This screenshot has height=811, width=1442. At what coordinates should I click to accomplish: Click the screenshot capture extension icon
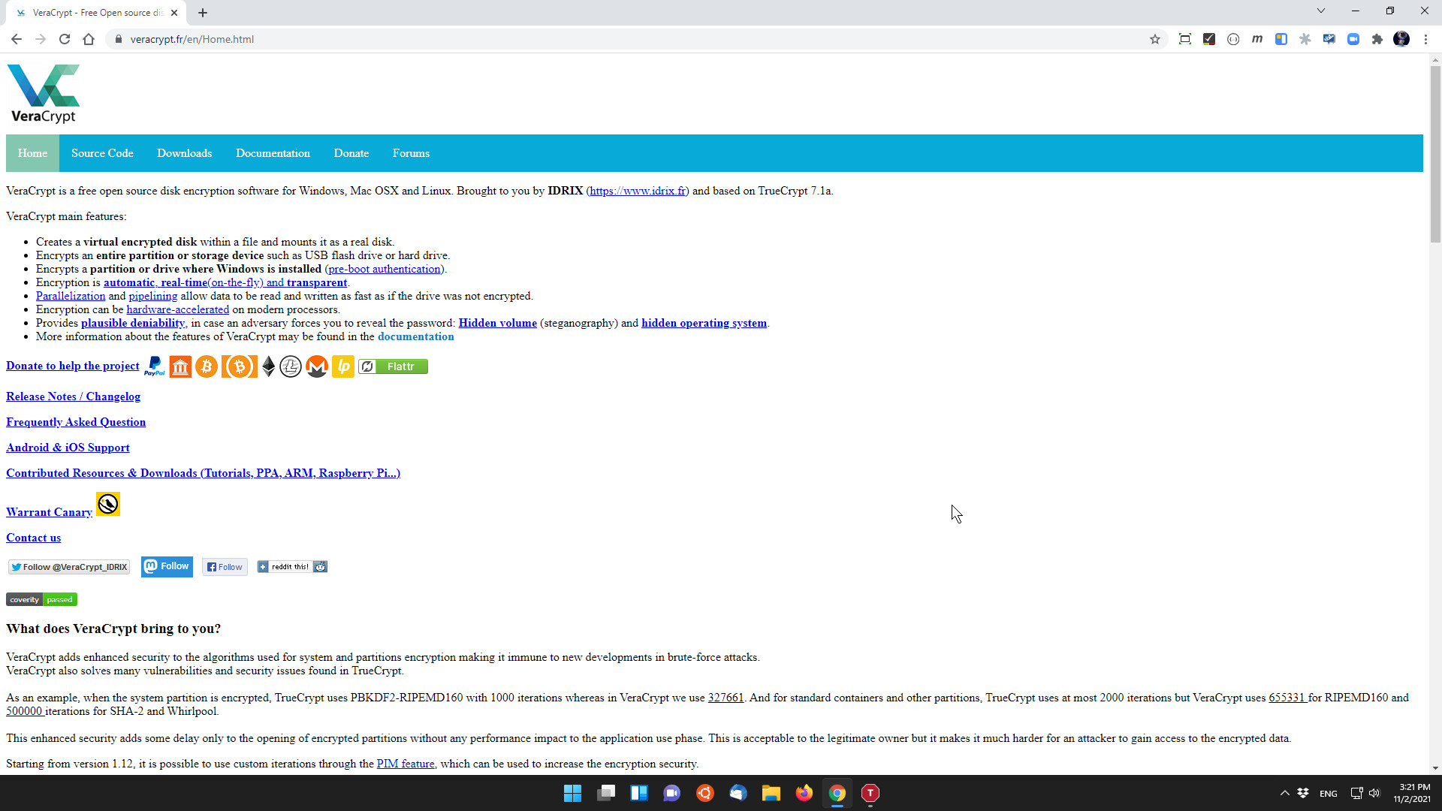point(1185,39)
